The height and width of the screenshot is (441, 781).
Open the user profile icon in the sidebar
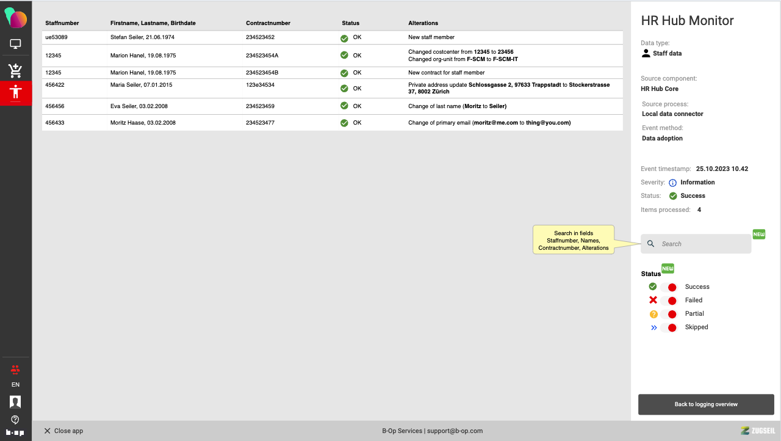coord(15,401)
